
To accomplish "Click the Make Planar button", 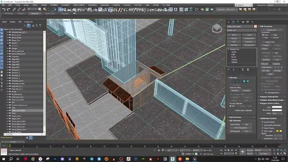I will [x=266, y=67].
